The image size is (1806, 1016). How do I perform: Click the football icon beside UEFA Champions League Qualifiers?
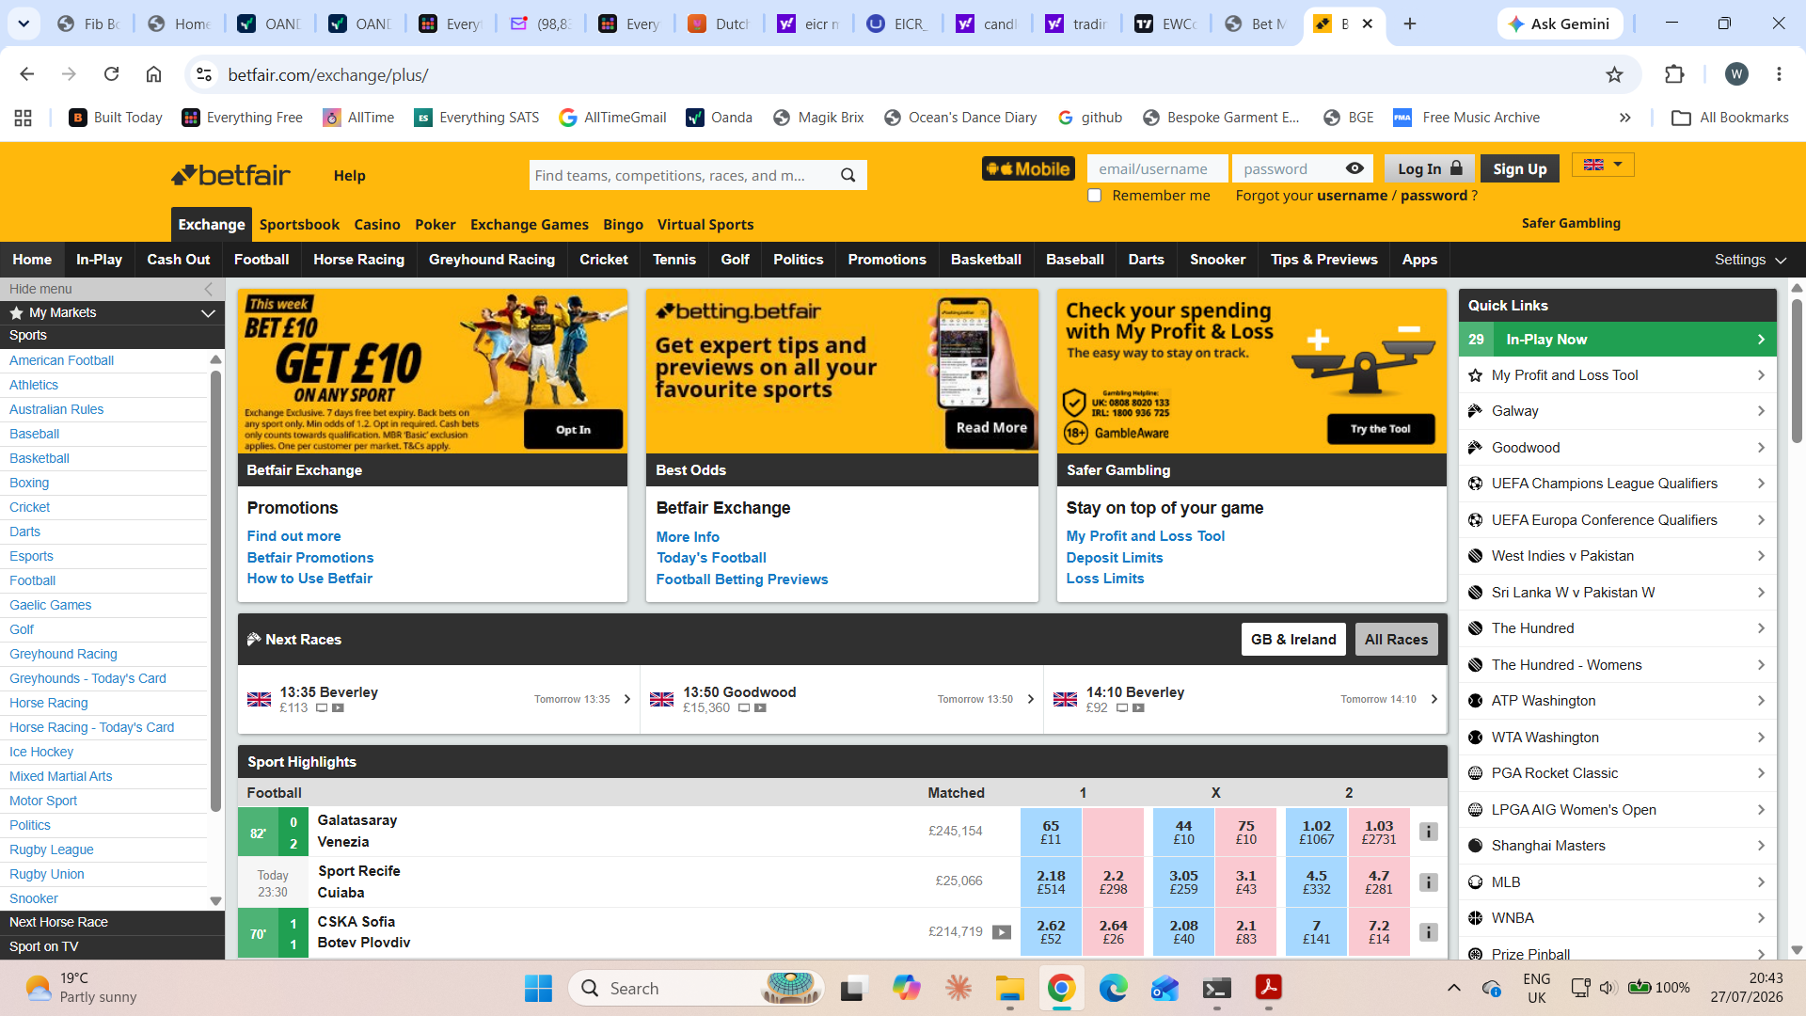click(1475, 484)
